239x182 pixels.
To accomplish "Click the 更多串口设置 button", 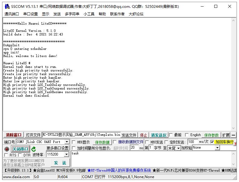I will click(57, 148).
